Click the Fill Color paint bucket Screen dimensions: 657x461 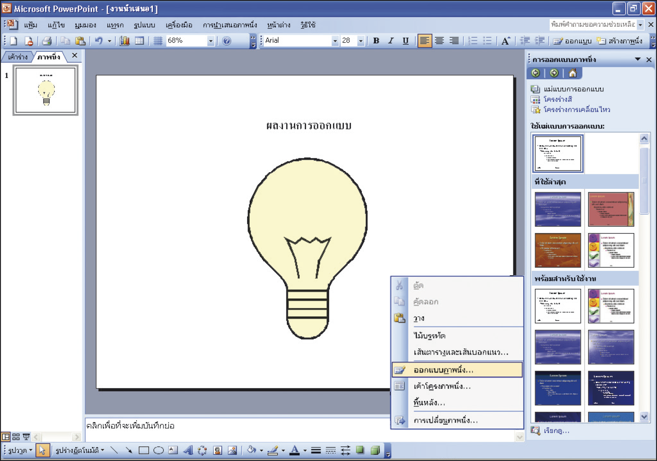[x=252, y=450]
